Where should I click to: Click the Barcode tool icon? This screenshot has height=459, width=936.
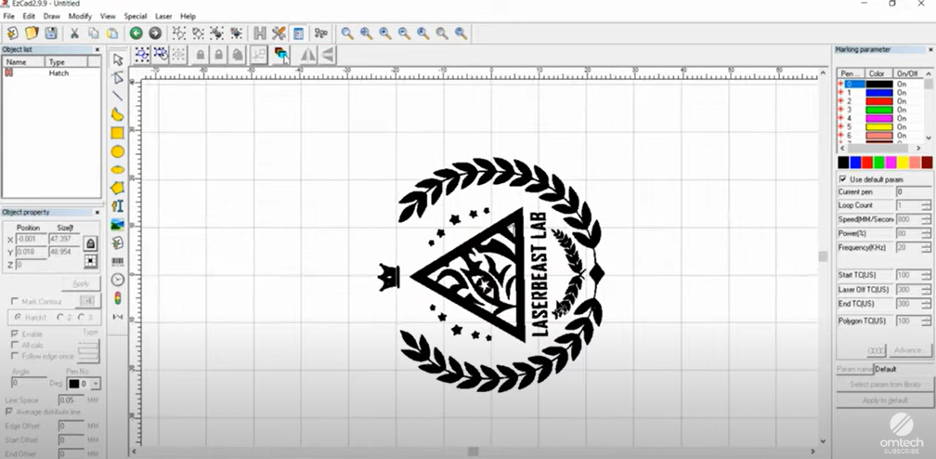tap(118, 261)
